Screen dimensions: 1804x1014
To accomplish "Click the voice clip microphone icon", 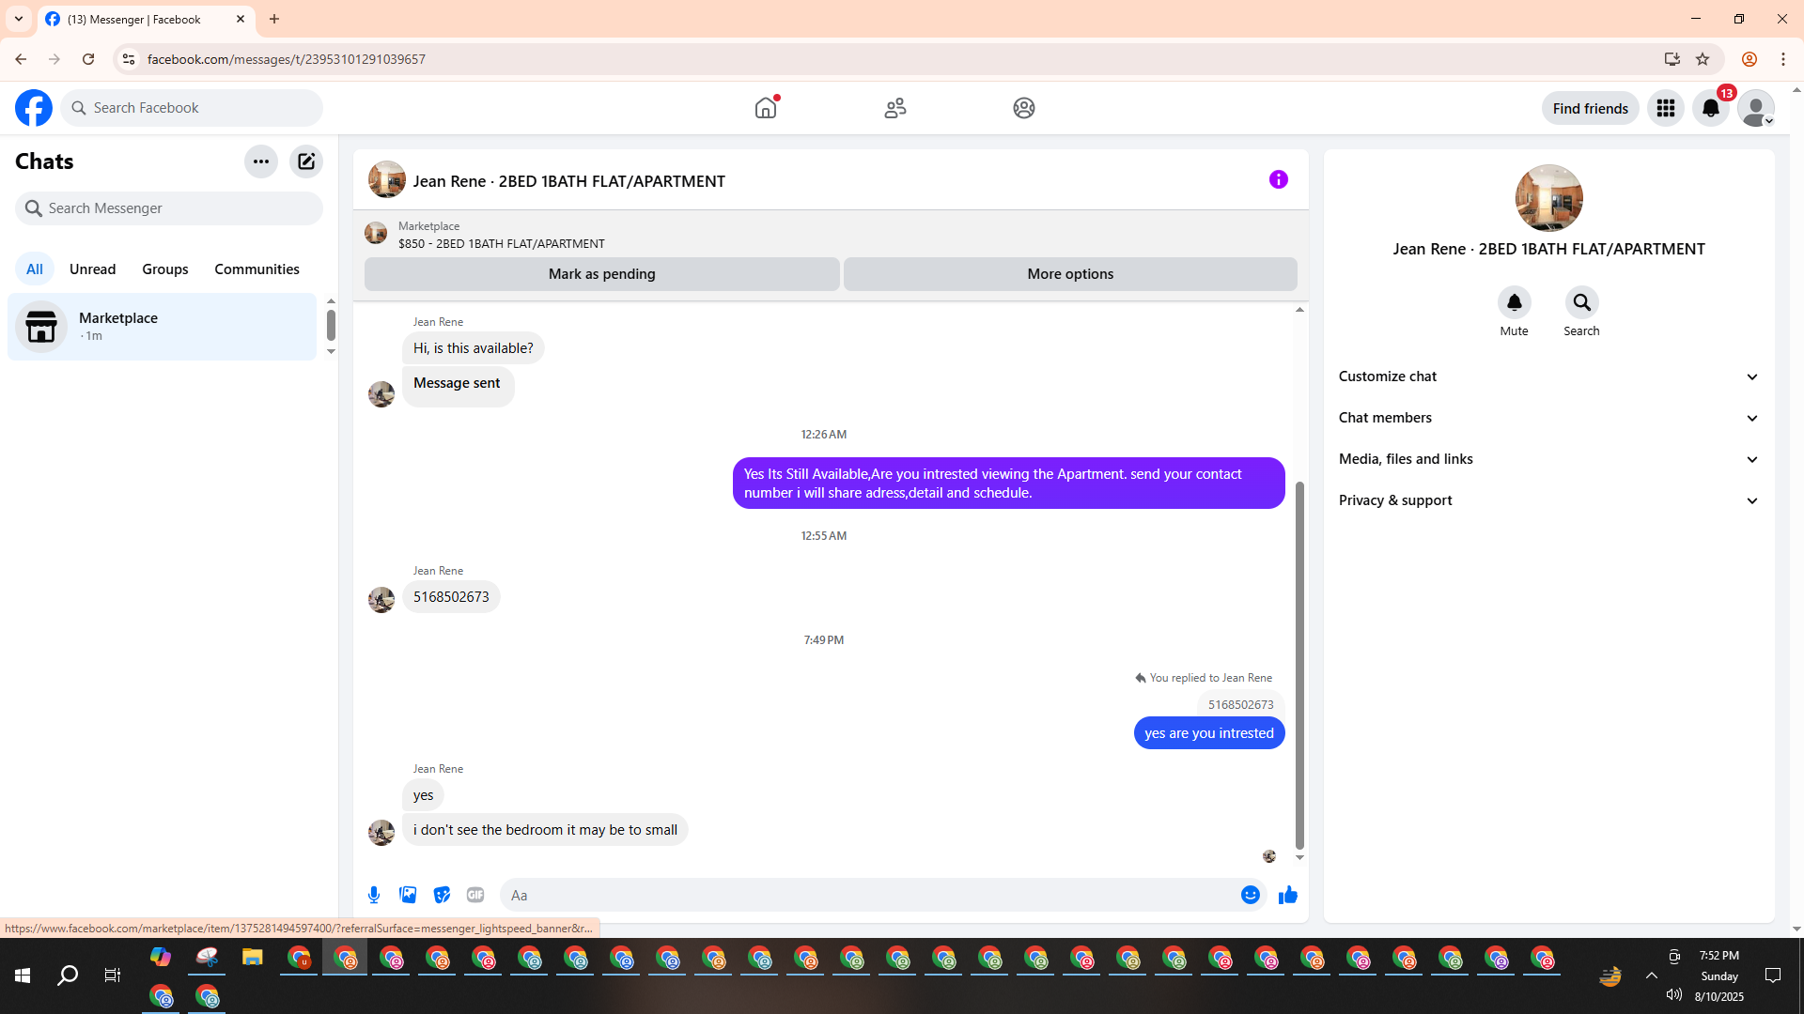I will coord(374,895).
